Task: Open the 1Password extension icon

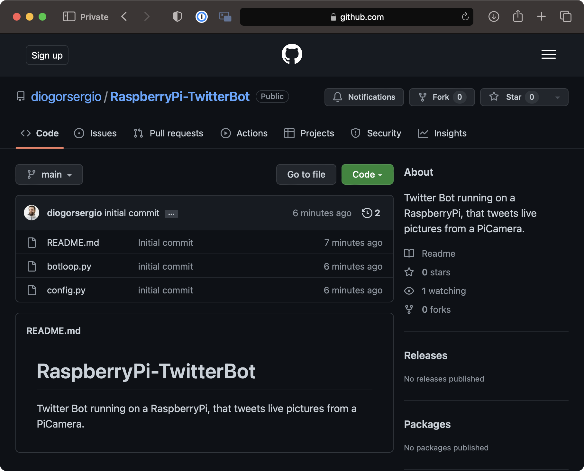Action: pos(202,17)
